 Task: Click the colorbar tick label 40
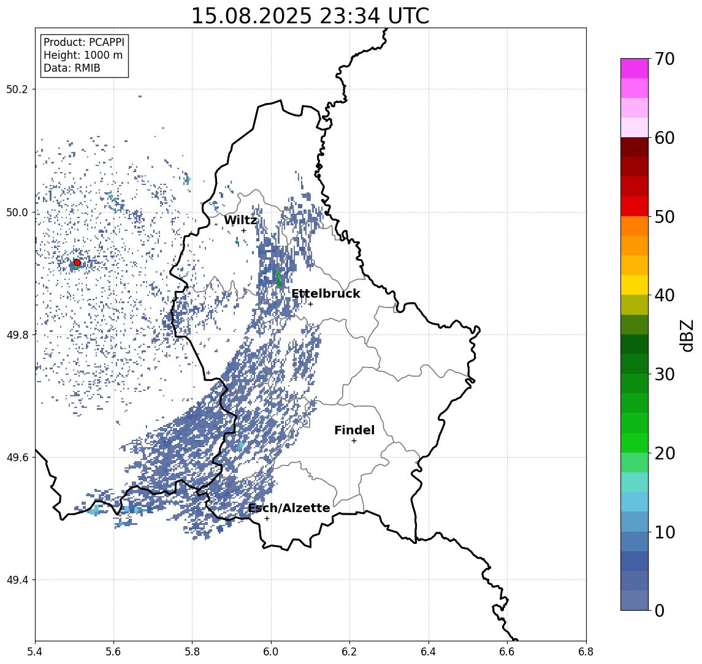[x=665, y=295]
